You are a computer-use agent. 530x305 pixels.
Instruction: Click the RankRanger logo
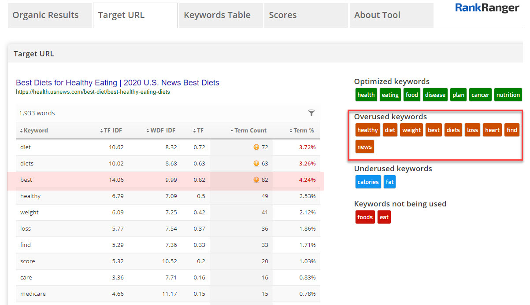tap(487, 8)
